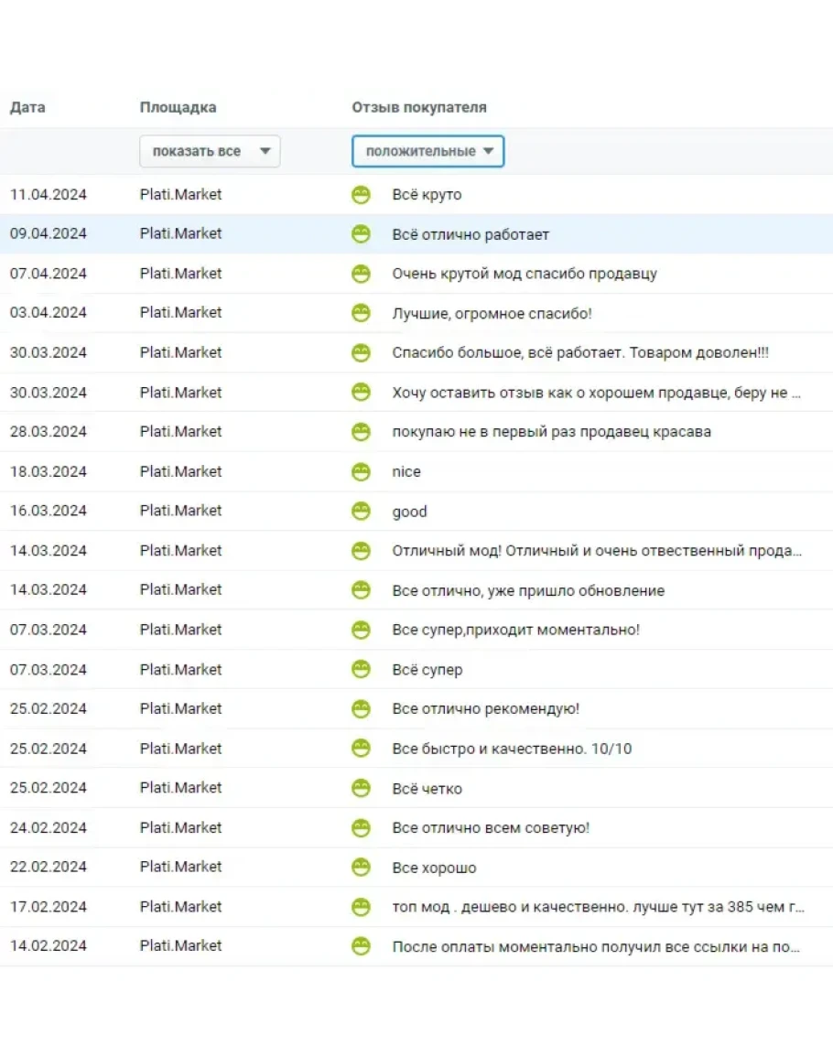833x1057 pixels.
Task: Open the review starting "топ мод . дешево"
Action: (x=598, y=907)
